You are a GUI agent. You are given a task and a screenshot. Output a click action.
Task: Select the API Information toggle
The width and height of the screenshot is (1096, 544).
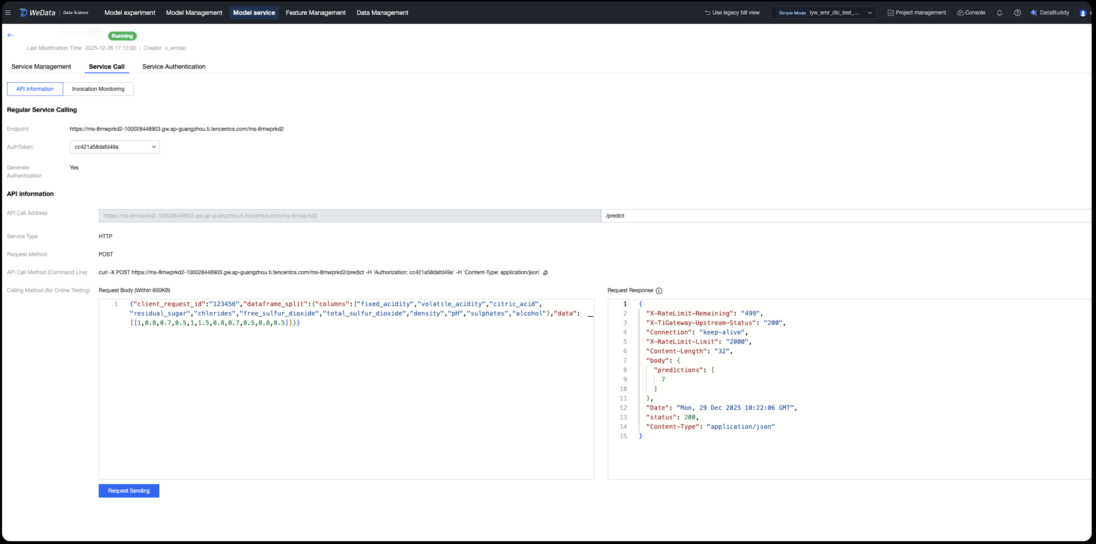(x=35, y=89)
